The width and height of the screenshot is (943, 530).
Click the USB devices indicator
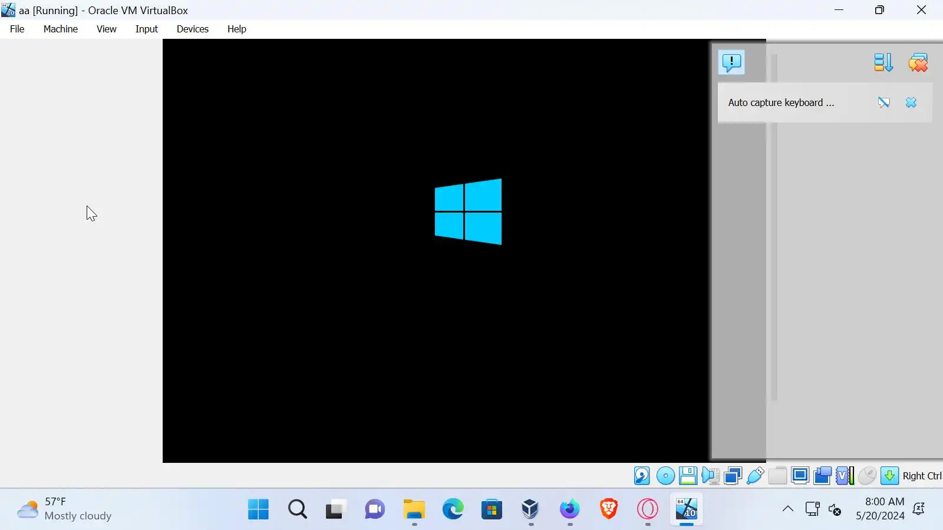point(755,476)
